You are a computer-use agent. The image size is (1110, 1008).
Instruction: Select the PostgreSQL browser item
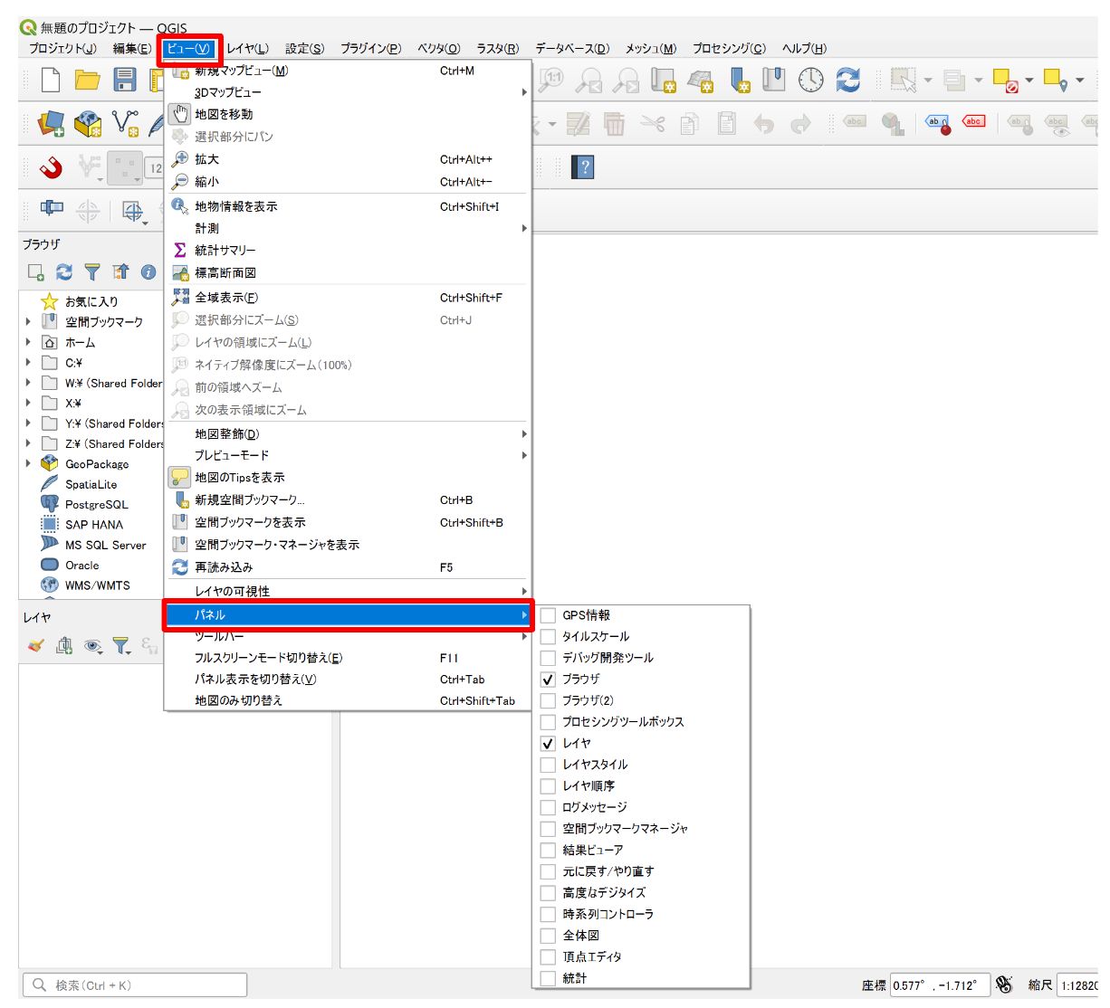point(96,504)
